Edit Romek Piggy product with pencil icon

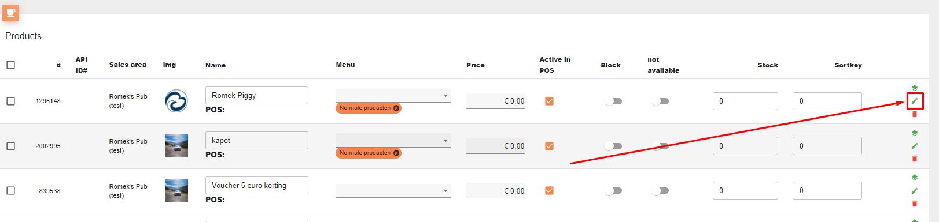pos(915,101)
